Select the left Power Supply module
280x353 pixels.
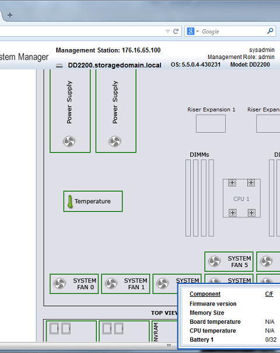pyautogui.click(x=70, y=111)
